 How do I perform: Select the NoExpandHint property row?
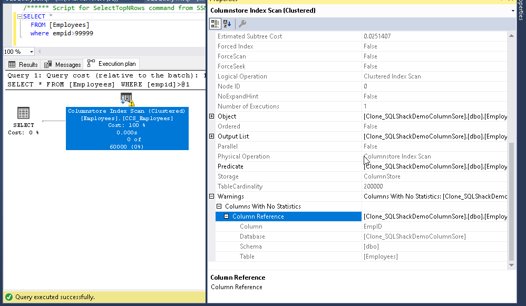click(x=361, y=96)
